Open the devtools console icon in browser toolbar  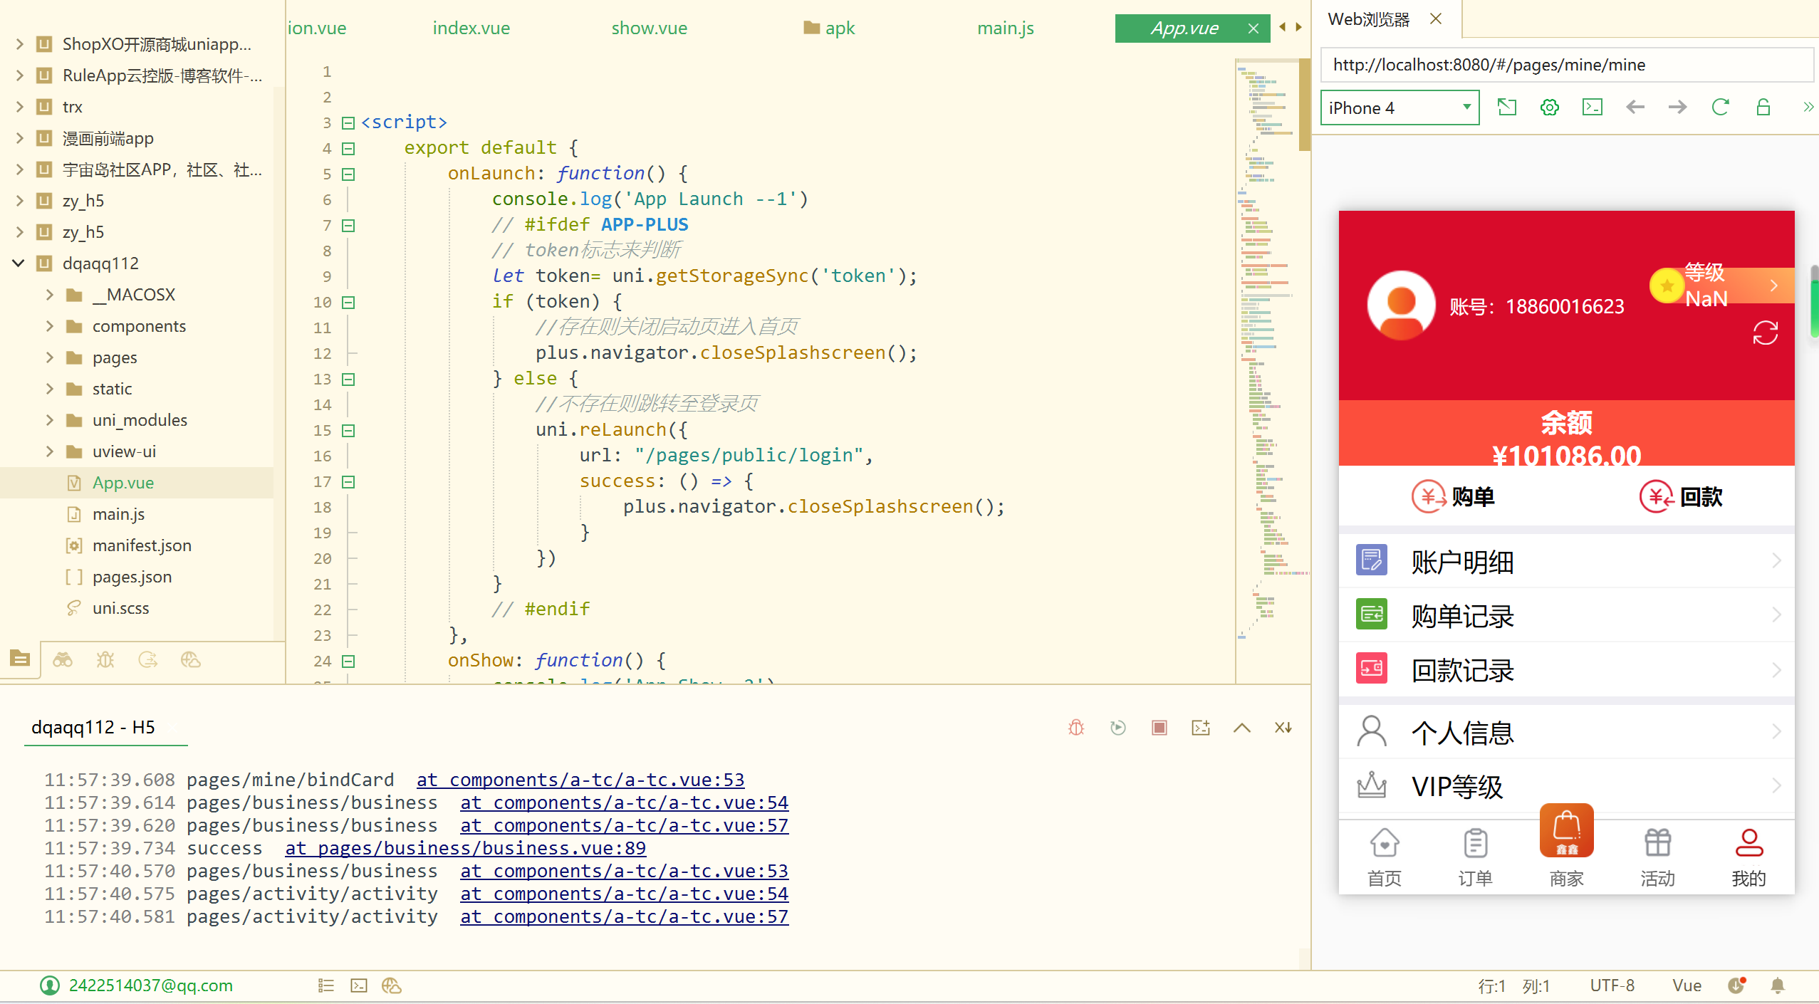(1592, 108)
